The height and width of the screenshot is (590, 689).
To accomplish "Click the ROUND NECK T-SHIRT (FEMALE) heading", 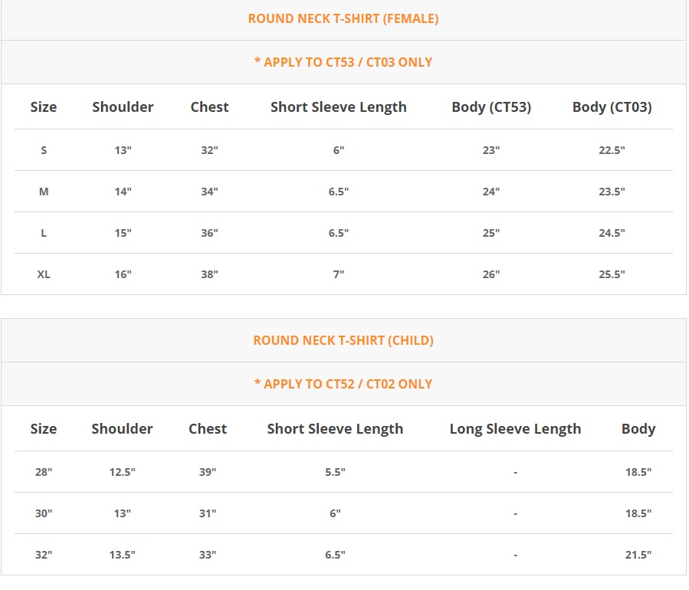I will click(x=343, y=19).
